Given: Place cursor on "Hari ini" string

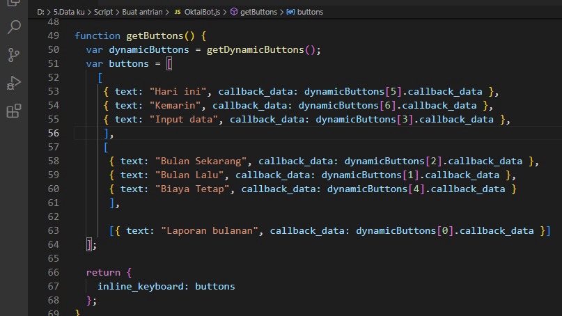Looking at the screenshot, I should click(178, 91).
